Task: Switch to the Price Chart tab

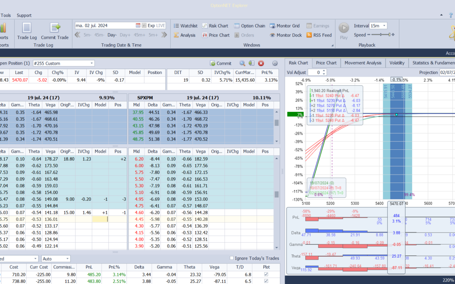Action: (326, 63)
